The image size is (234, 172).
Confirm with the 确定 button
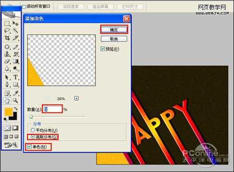[x=114, y=29]
